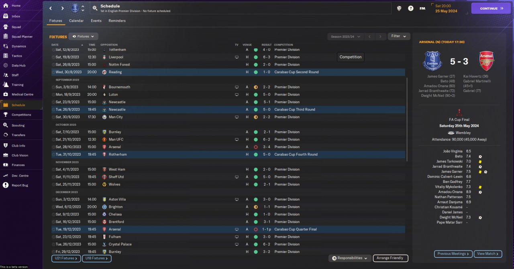Go to the next season arrow
Screen dimensions: 514x269
pyautogui.click(x=381, y=36)
